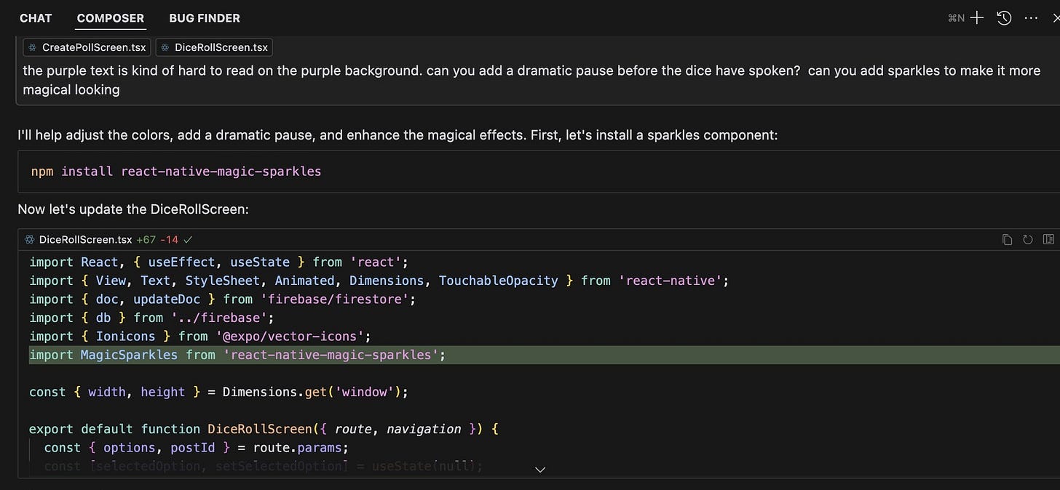The height and width of the screenshot is (490, 1060).
Task: Click the "I'll help adjust the colors" response line
Action: click(x=397, y=135)
